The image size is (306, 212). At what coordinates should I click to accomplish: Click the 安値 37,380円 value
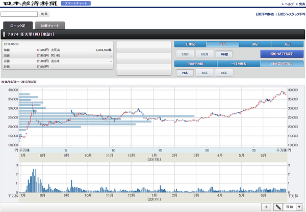pyautogui.click(x=42, y=61)
